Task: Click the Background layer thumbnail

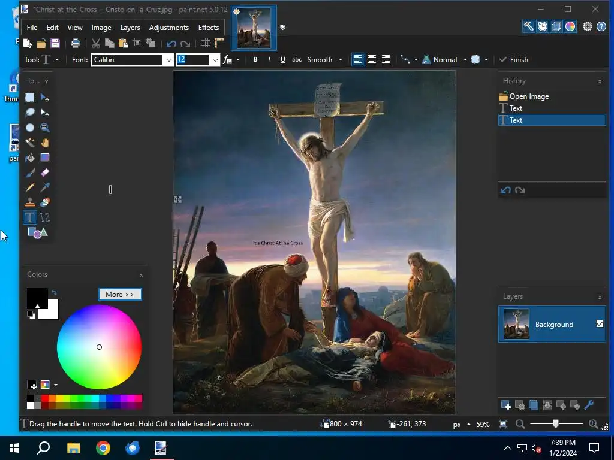Action: 516,324
